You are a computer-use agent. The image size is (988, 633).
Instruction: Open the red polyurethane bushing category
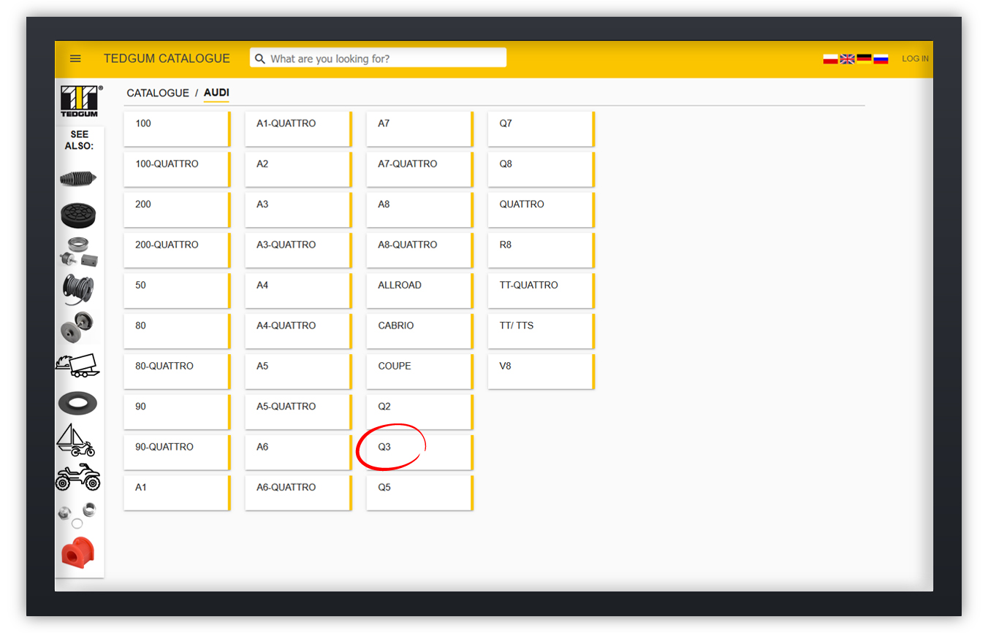pos(78,553)
